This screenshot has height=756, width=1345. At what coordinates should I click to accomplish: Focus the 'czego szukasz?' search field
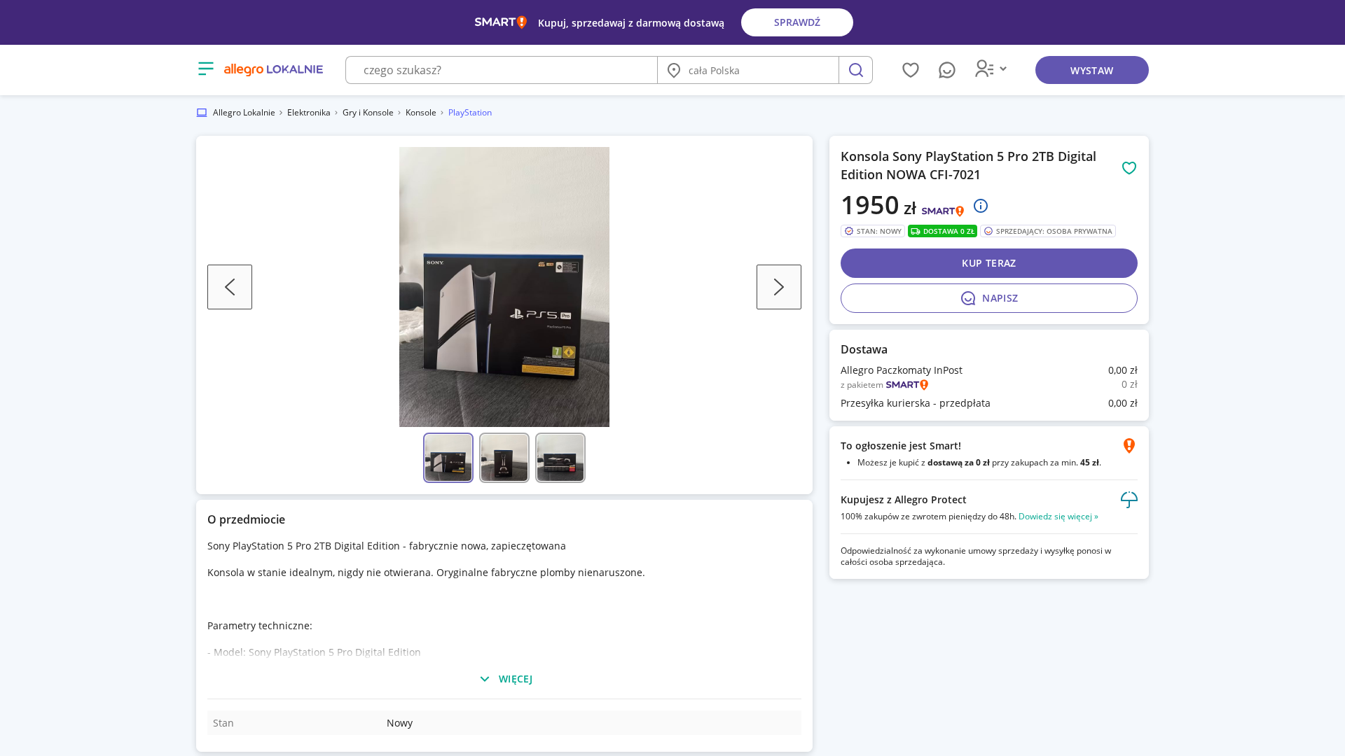502,70
